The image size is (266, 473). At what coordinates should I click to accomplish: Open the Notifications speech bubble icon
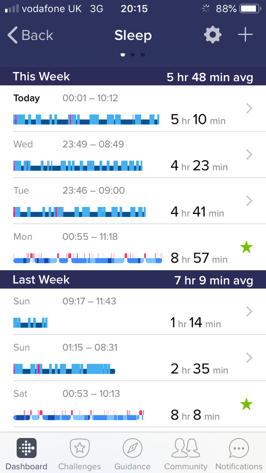[x=239, y=448]
